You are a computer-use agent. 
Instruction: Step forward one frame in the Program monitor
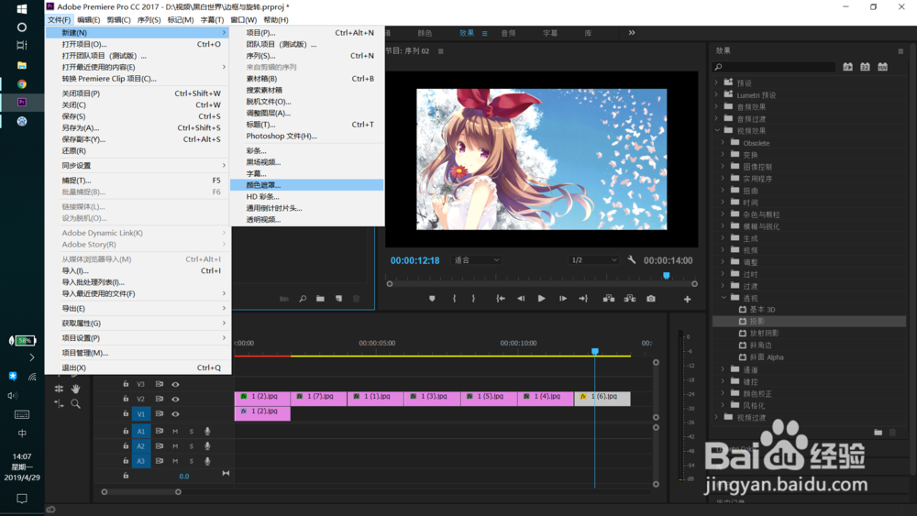tap(563, 299)
